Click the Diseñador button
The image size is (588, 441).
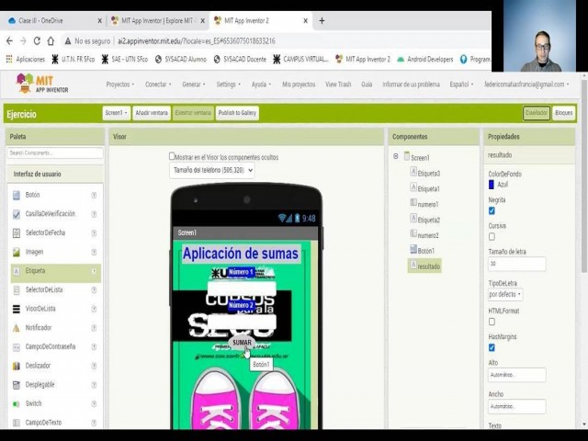pos(537,113)
